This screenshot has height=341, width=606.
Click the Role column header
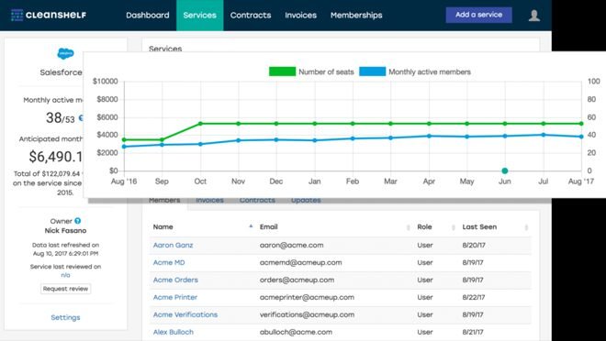click(424, 226)
